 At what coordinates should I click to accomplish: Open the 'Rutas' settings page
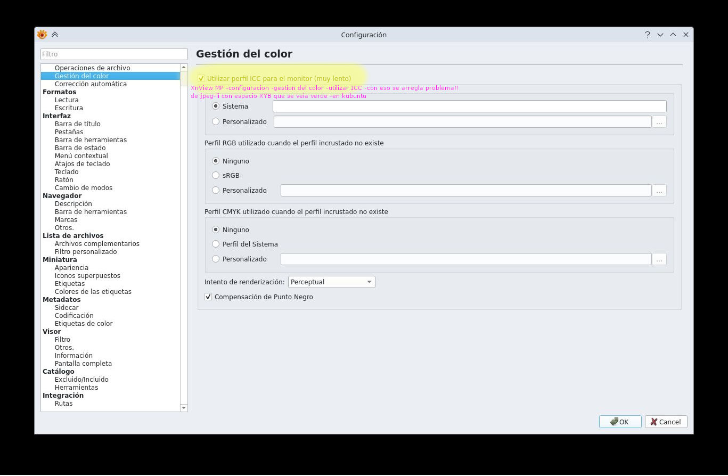coord(63,403)
